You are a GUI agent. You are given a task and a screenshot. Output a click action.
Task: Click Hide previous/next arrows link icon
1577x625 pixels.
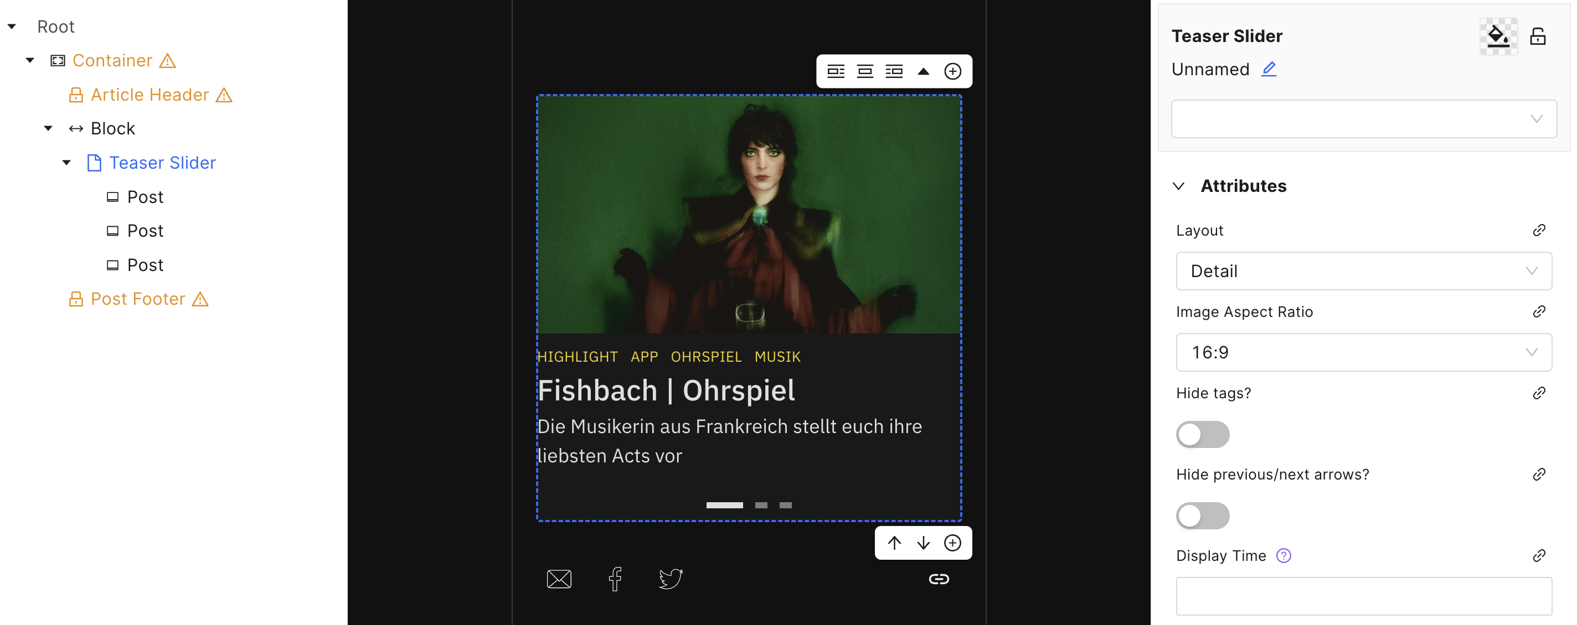[x=1539, y=474]
